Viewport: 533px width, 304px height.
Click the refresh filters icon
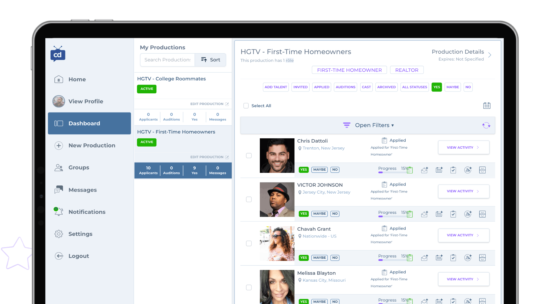pos(486,125)
